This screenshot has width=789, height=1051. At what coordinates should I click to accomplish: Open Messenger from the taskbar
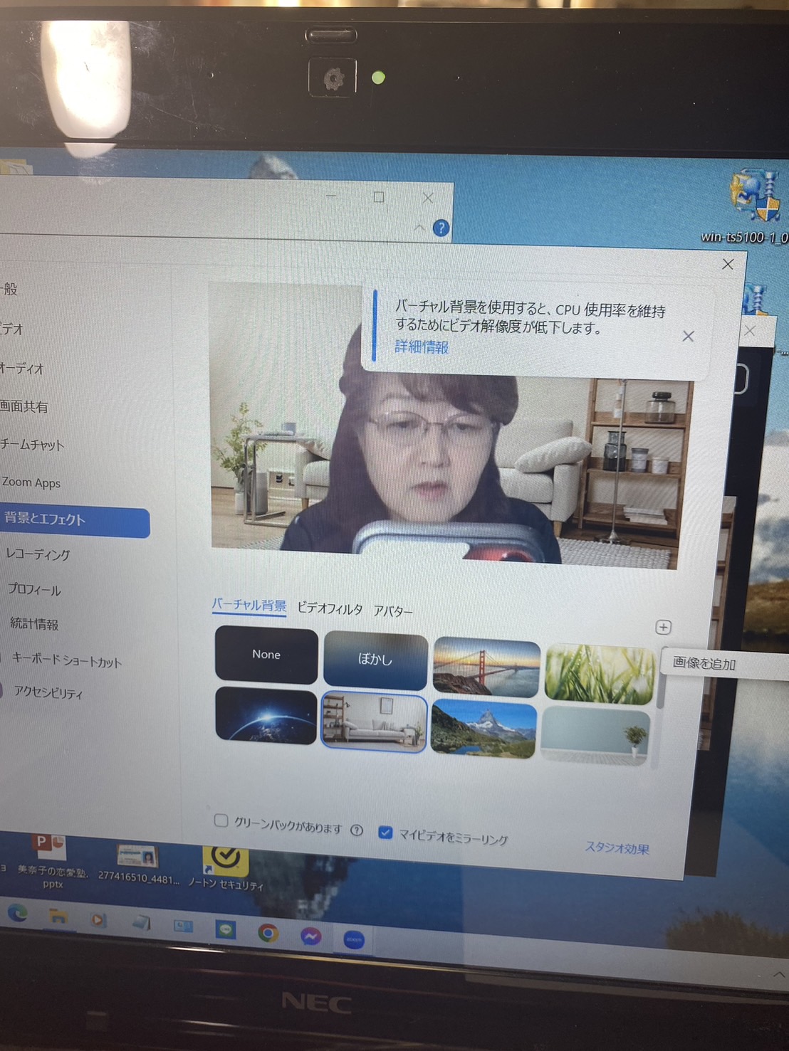coord(310,936)
